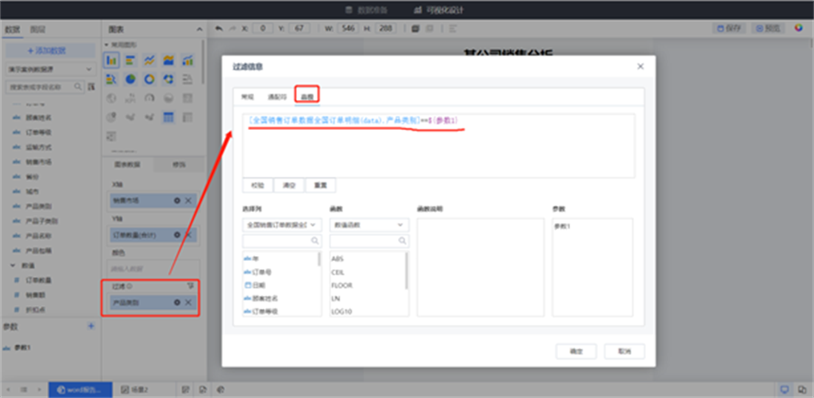Click the 校验 validate button
This screenshot has width=814, height=398.
click(x=258, y=186)
